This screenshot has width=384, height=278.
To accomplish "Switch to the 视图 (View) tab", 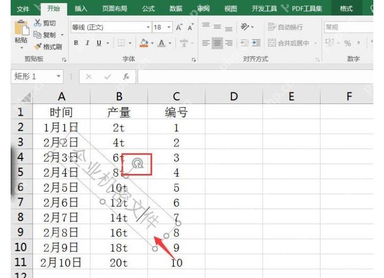I will [230, 9].
